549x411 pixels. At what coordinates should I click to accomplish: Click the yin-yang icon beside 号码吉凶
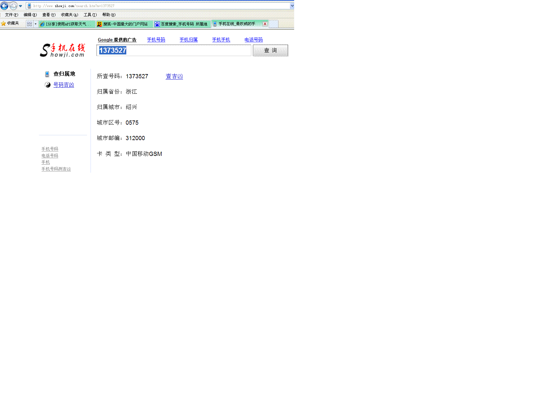47,85
